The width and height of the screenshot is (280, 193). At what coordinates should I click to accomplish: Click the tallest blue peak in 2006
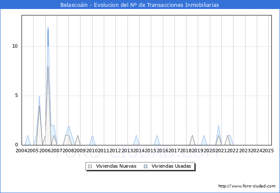click(48, 27)
